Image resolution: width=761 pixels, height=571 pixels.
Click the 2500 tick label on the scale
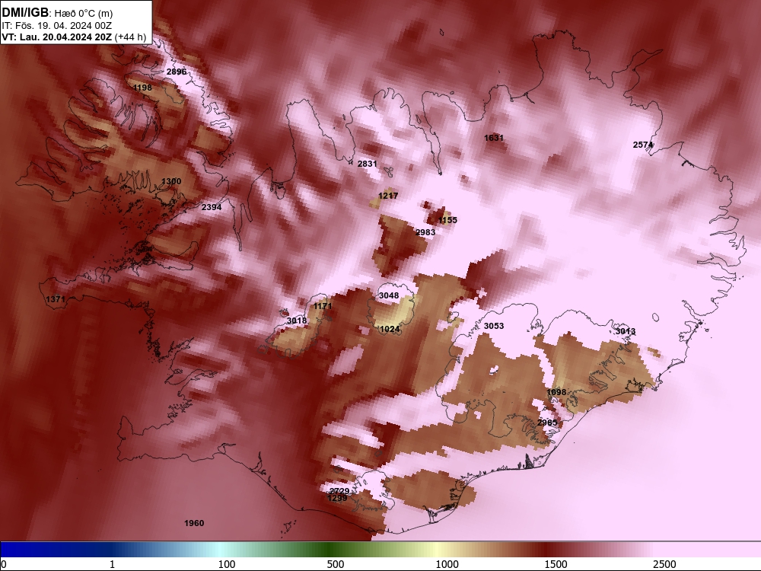(x=664, y=564)
